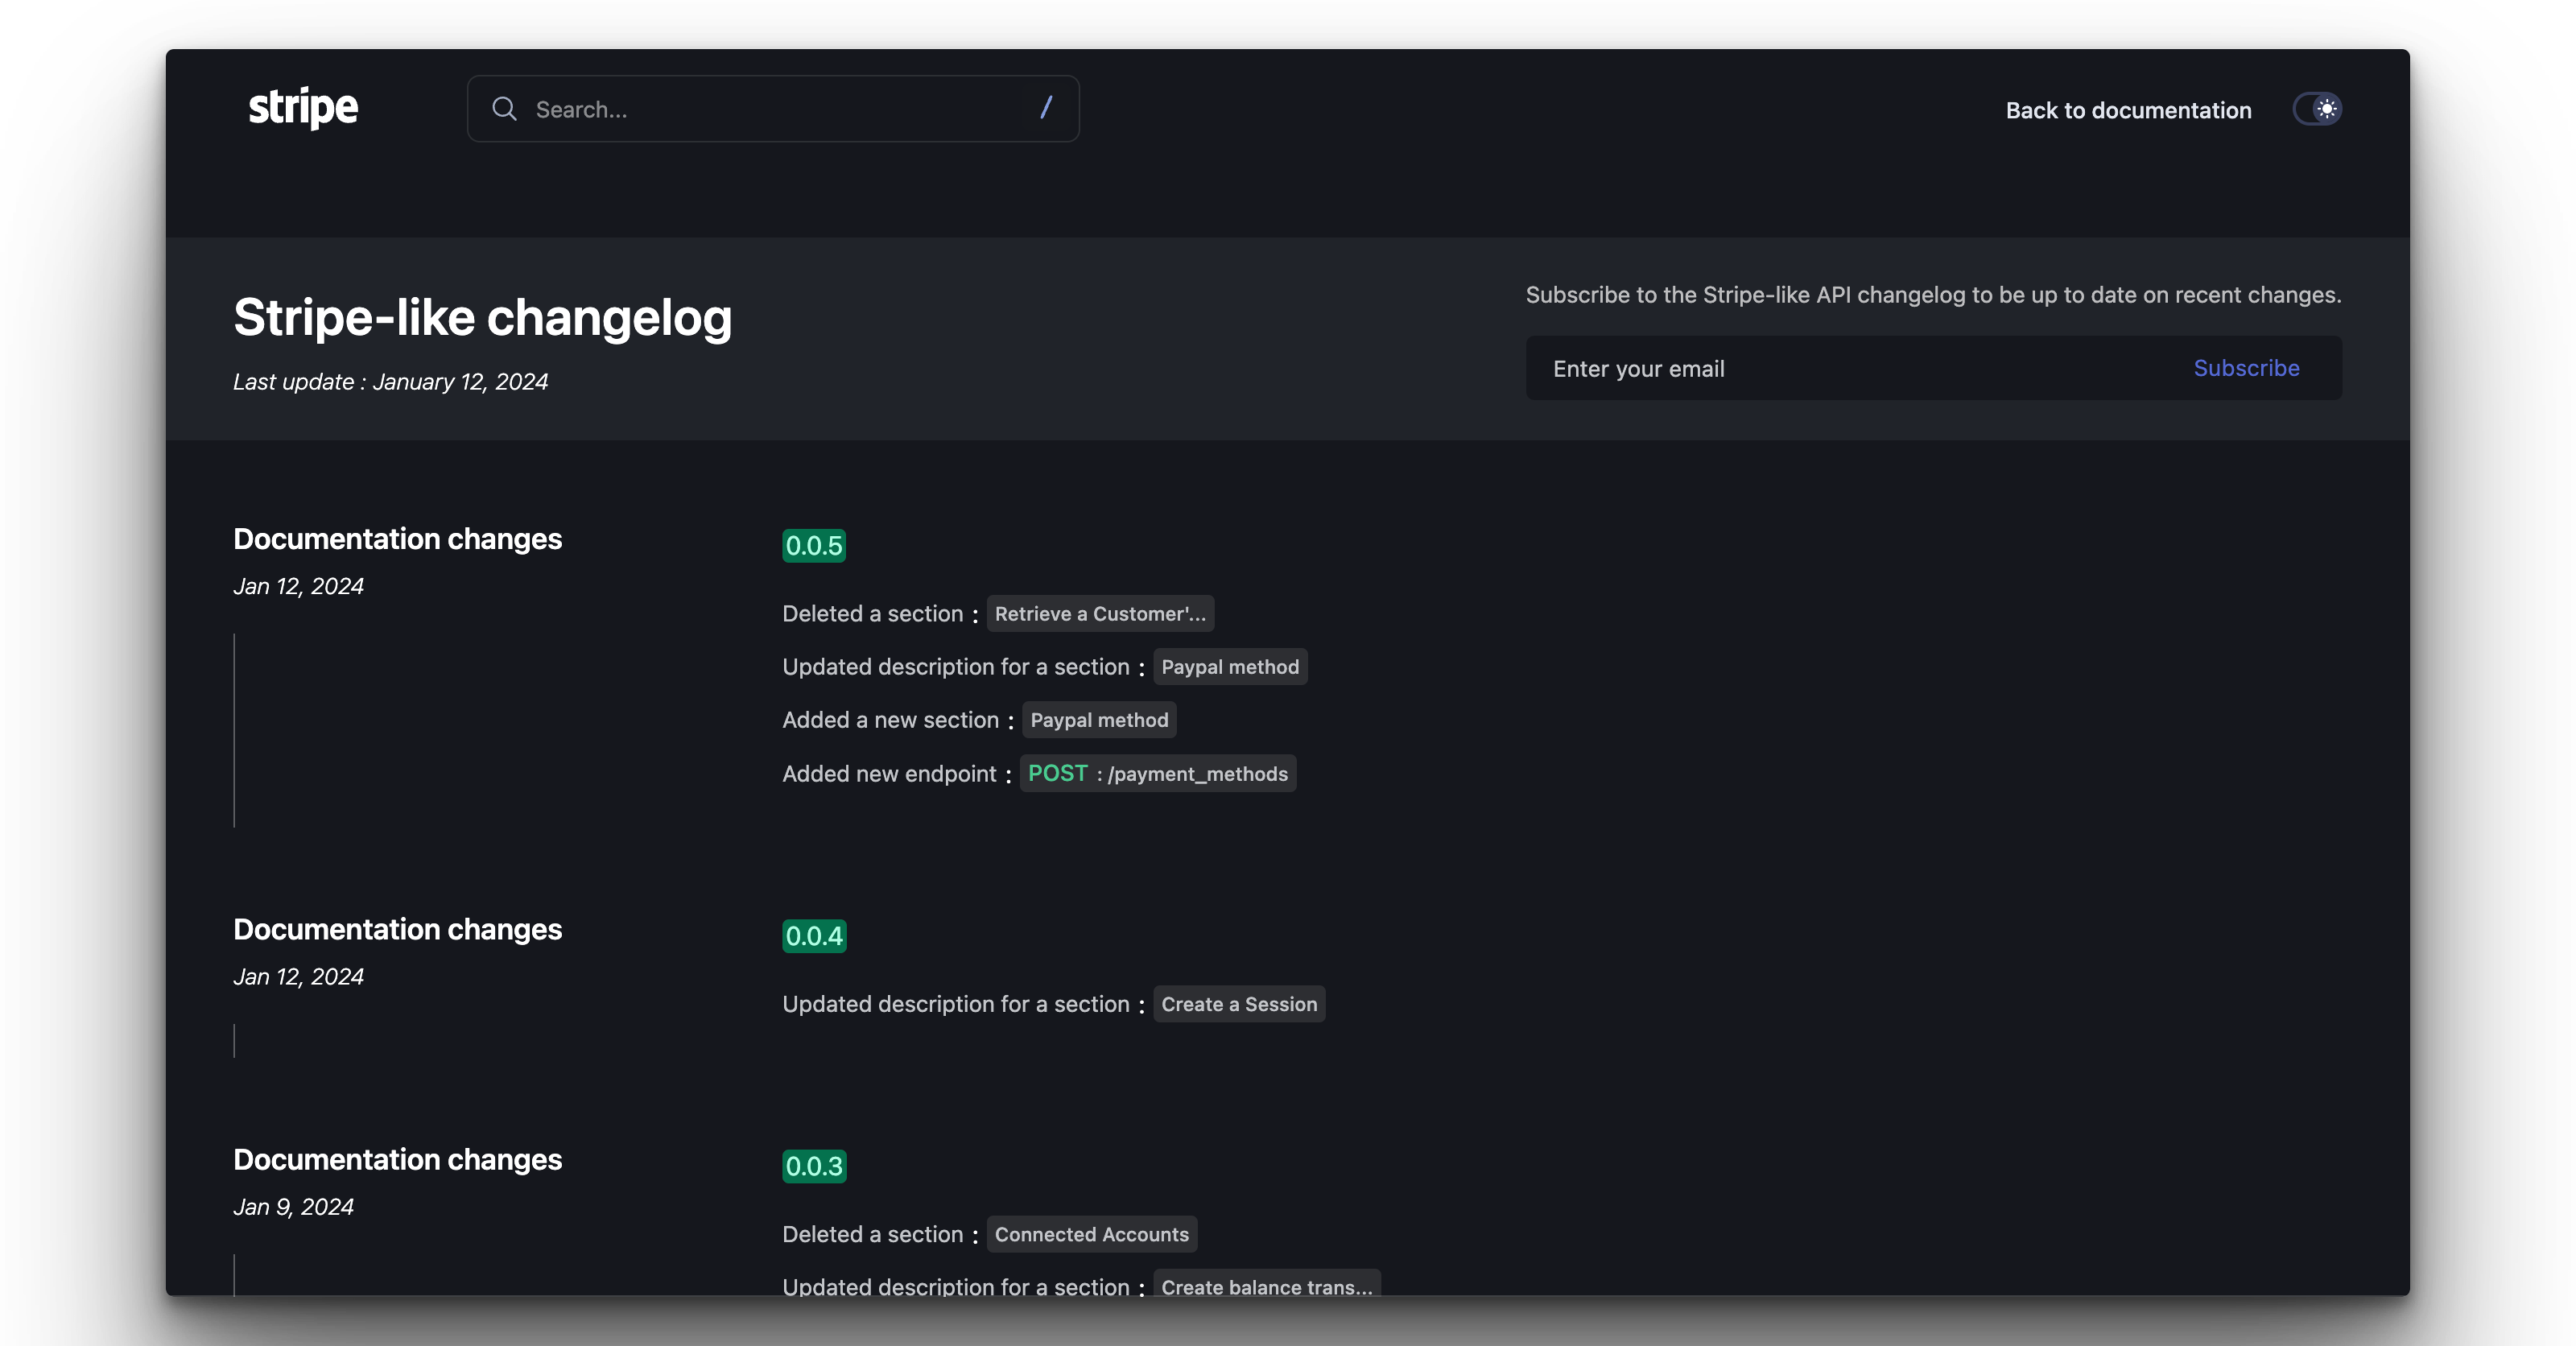Click the 0.0.3 version badge
The height and width of the screenshot is (1346, 2576).
click(814, 1166)
